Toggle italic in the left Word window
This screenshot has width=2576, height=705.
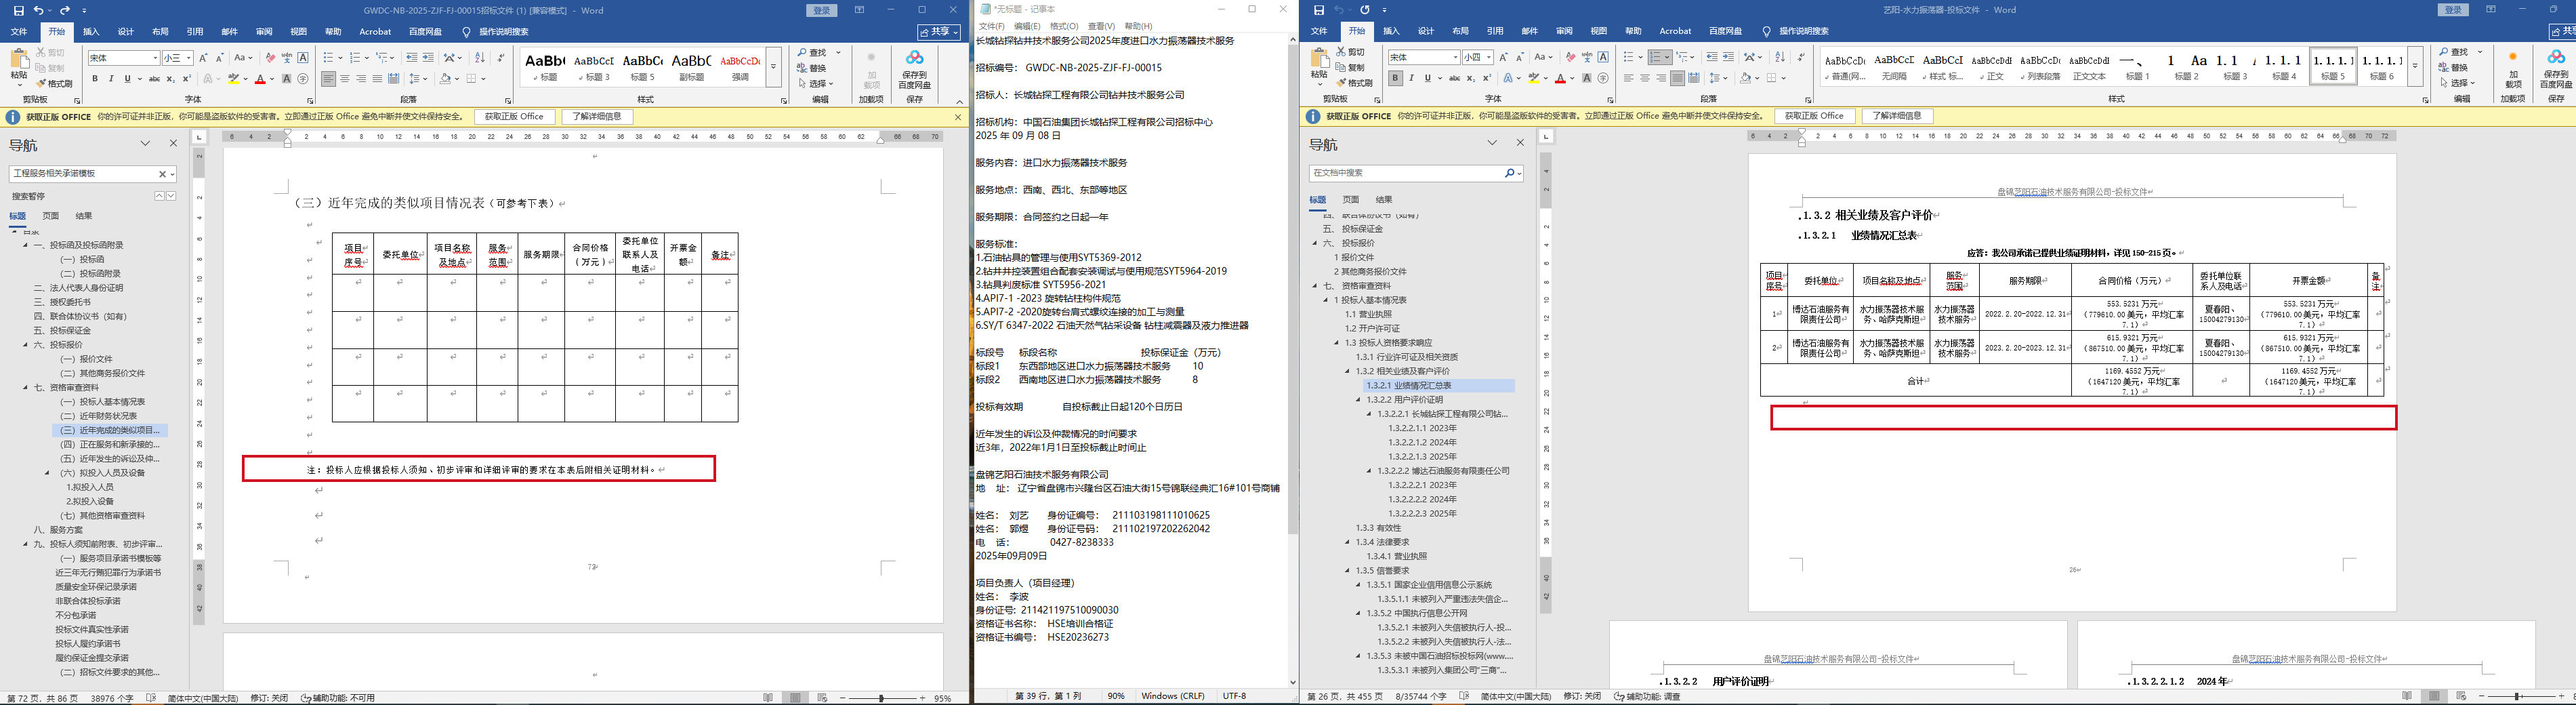[112, 78]
